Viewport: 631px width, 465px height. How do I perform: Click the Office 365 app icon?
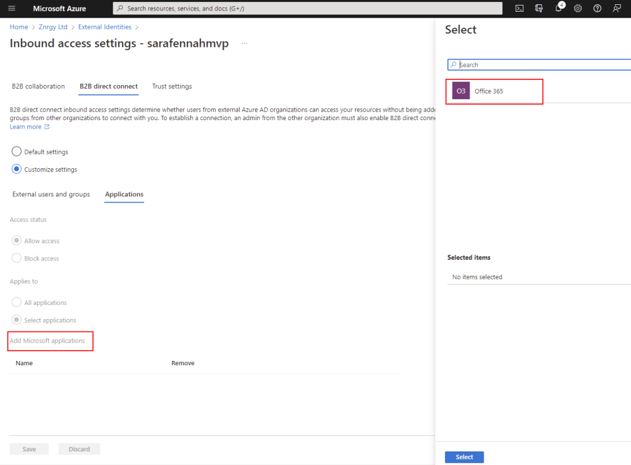point(461,91)
